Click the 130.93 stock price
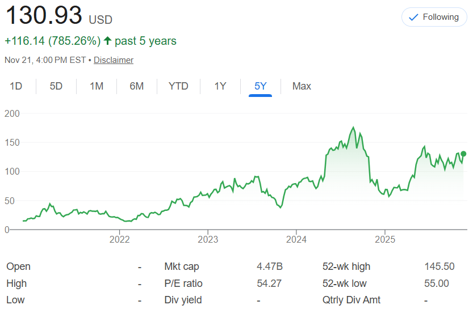 [44, 15]
